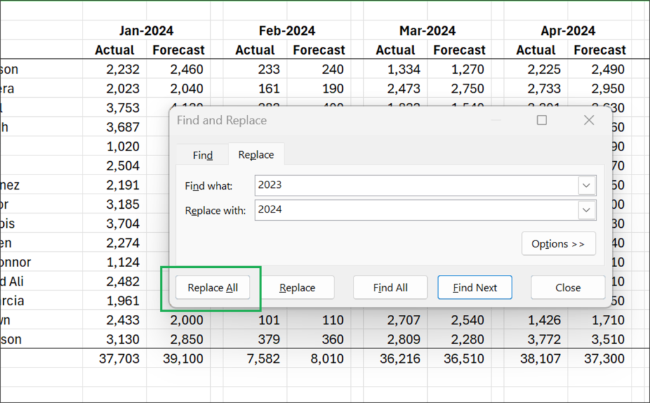Viewport: 650px width, 403px height.
Task: Expand the Options >> section
Action: coord(559,244)
